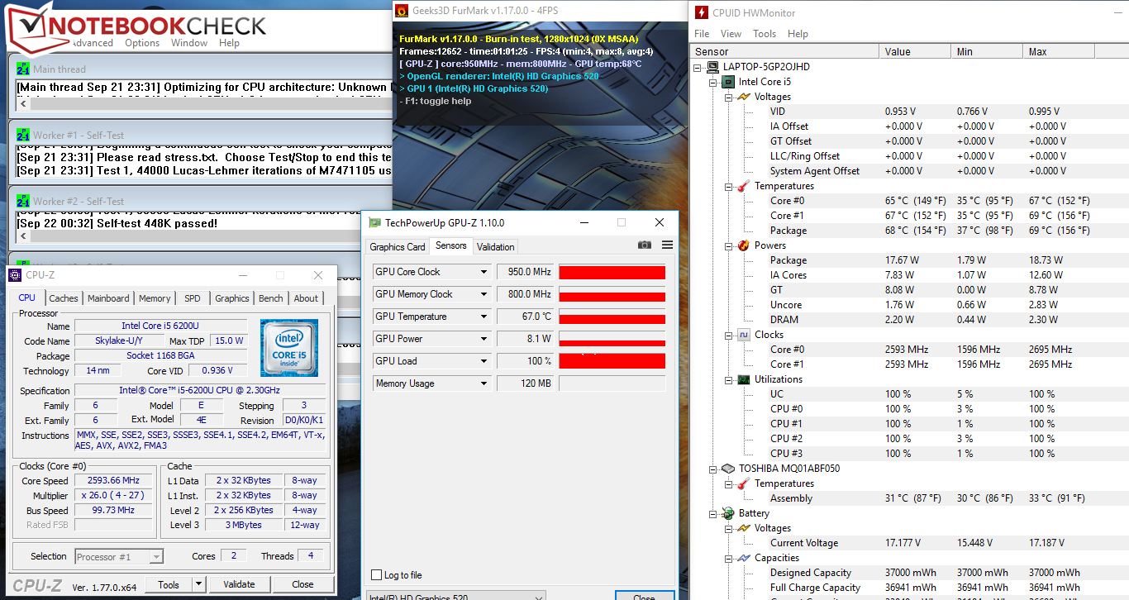Click the Battery icon in HWMonitor tree
This screenshot has width=1129, height=600.
[728, 513]
